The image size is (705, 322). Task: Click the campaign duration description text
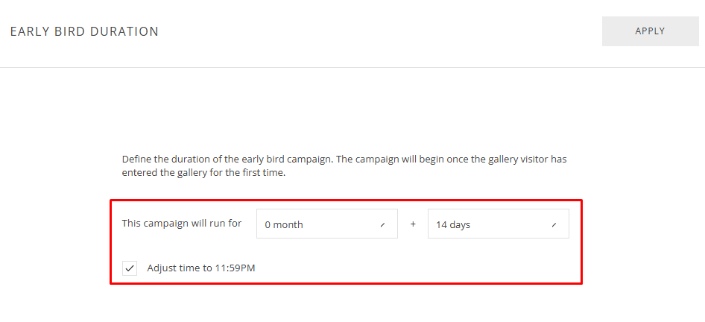[x=345, y=166]
